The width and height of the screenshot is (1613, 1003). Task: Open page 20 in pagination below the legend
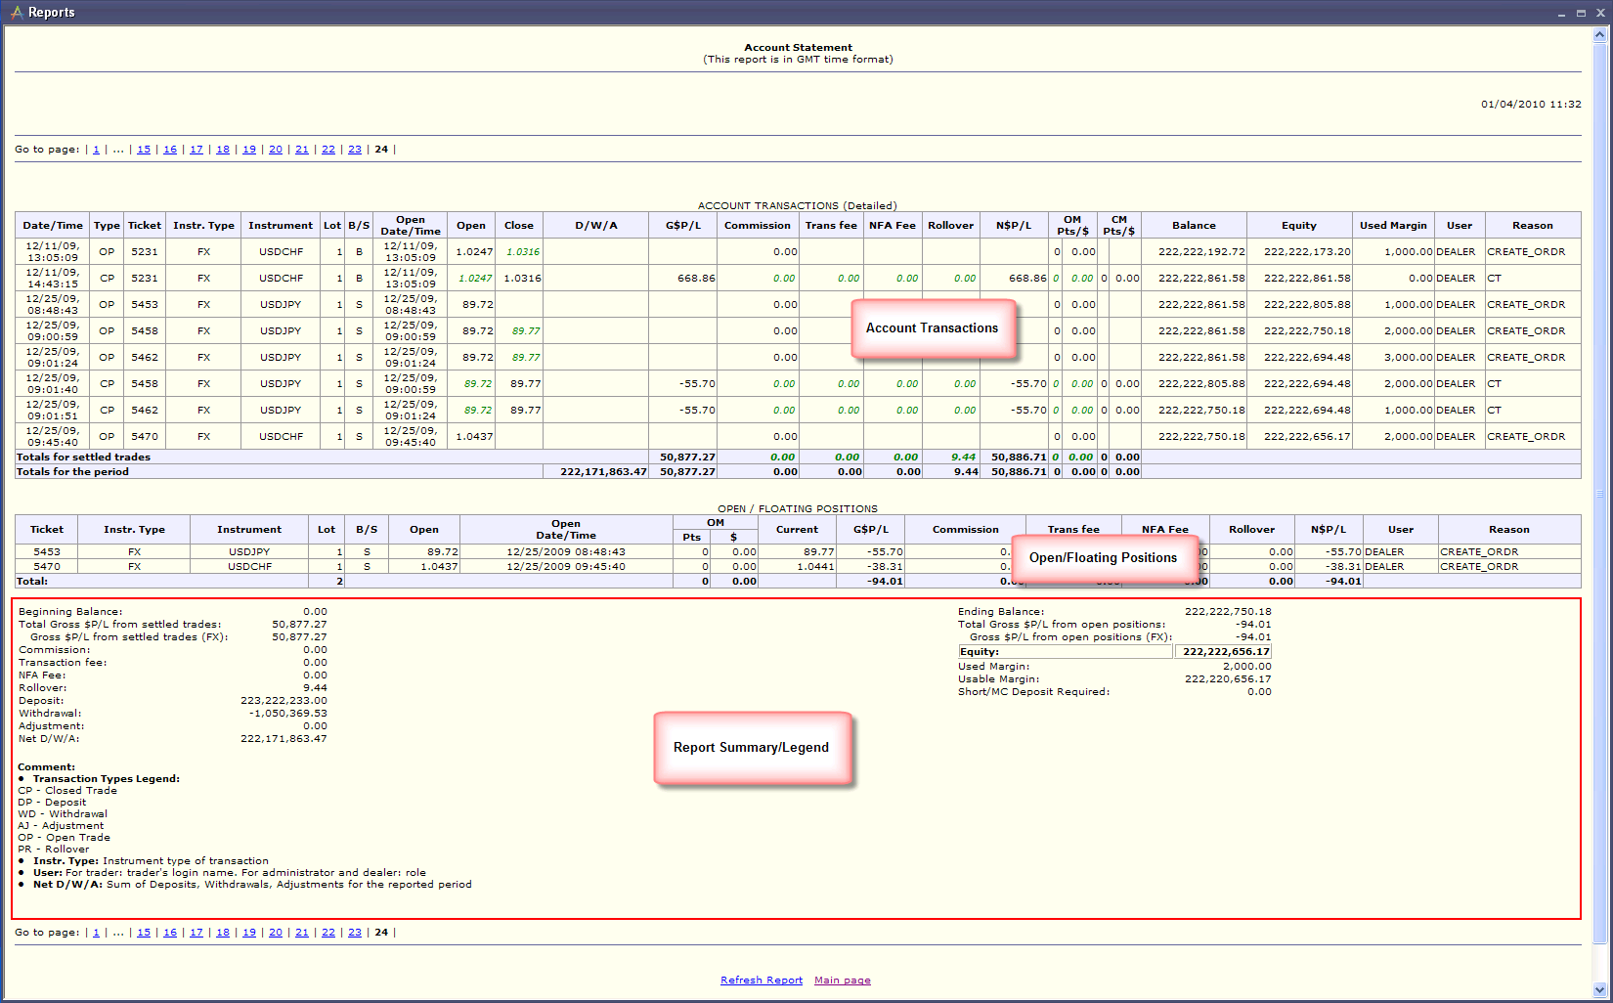click(x=276, y=933)
